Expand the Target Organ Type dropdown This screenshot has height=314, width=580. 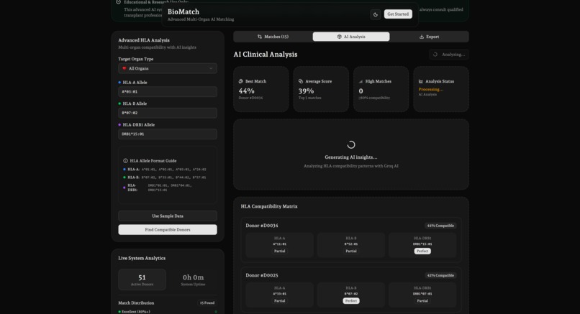(x=168, y=68)
